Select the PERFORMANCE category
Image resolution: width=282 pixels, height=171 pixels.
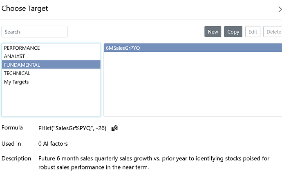click(x=22, y=48)
